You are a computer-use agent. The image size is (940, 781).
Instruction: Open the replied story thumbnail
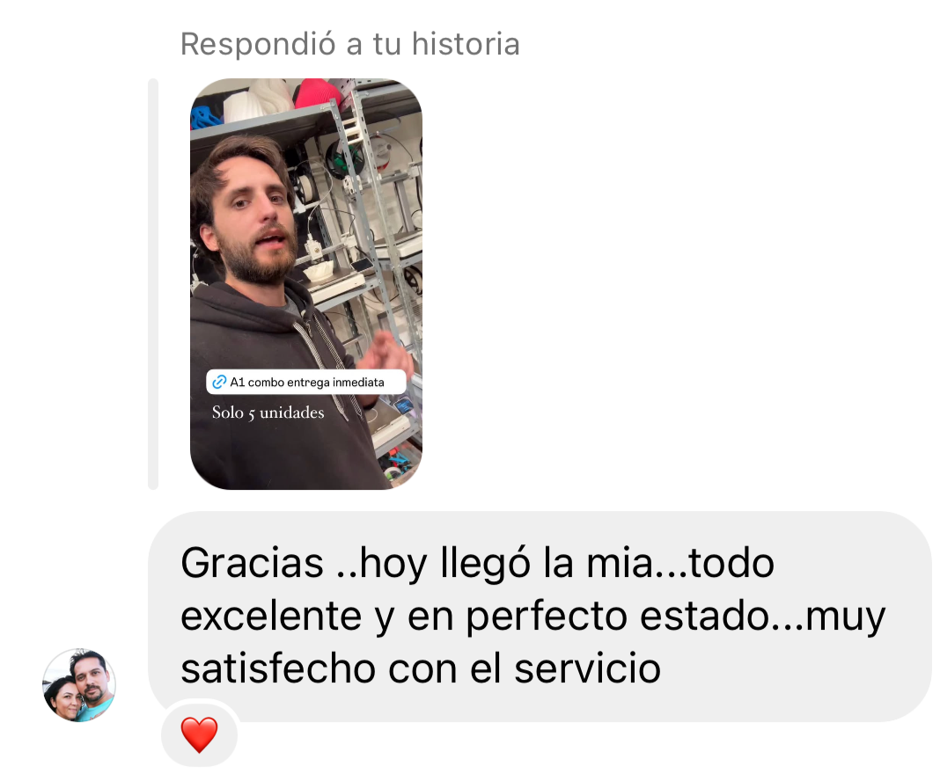click(306, 284)
